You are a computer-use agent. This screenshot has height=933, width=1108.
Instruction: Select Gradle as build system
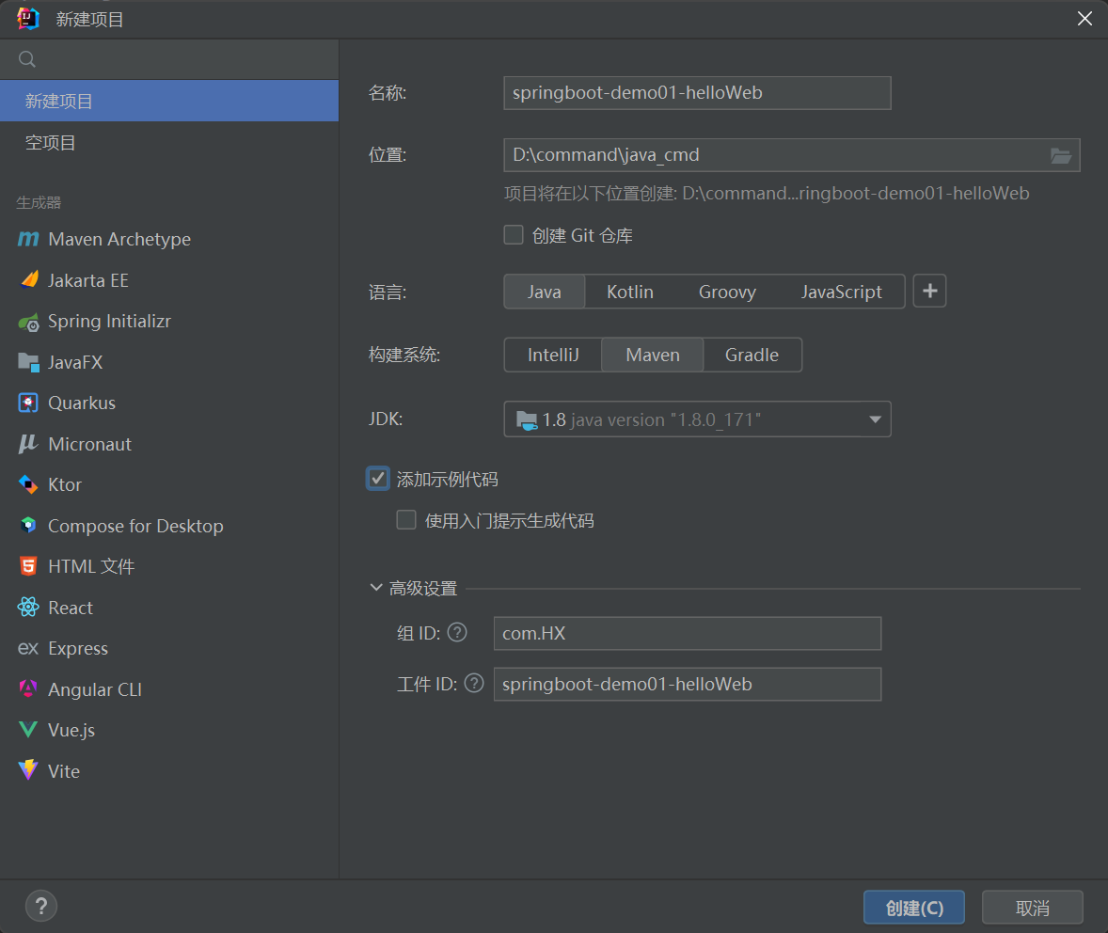(752, 355)
